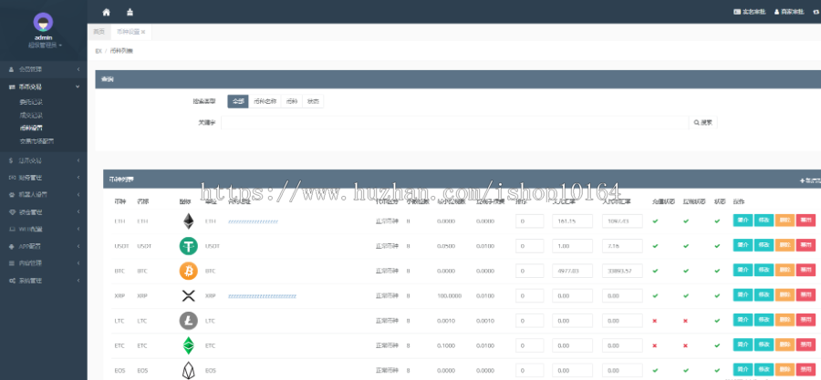Click the Tether USDT coin logo

click(189, 246)
